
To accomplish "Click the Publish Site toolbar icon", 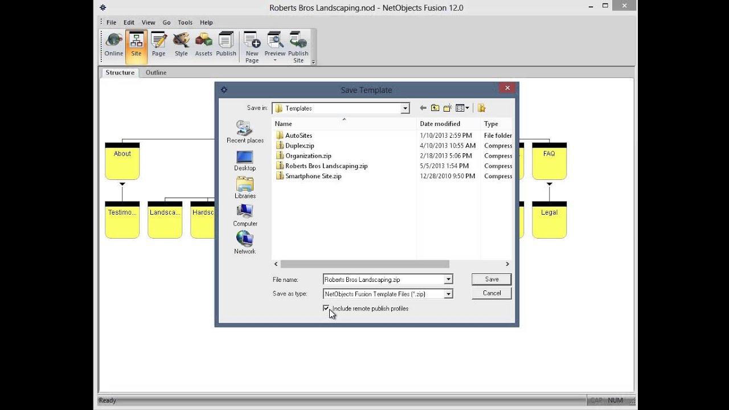I will tap(298, 47).
